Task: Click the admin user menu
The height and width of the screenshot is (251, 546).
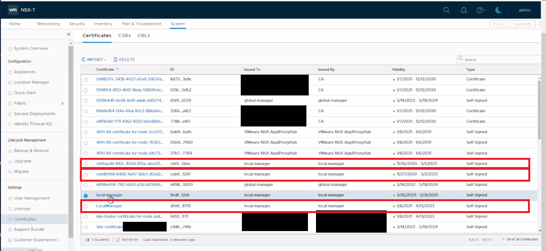Action: coord(524,10)
